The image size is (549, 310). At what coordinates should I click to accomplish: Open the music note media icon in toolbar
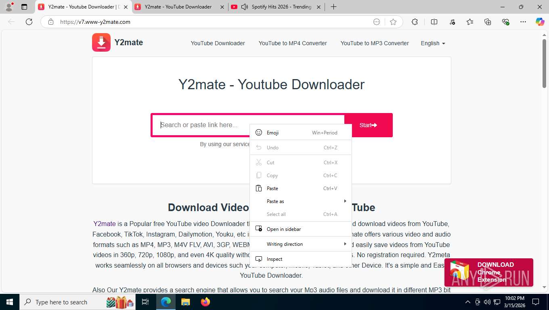point(452,22)
